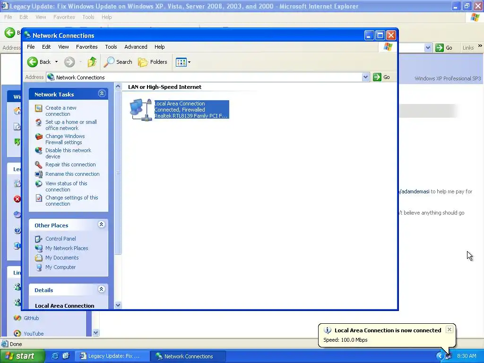Click the LAN or High-Speed Internet group header
This screenshot has height=363, width=484.
click(x=164, y=87)
